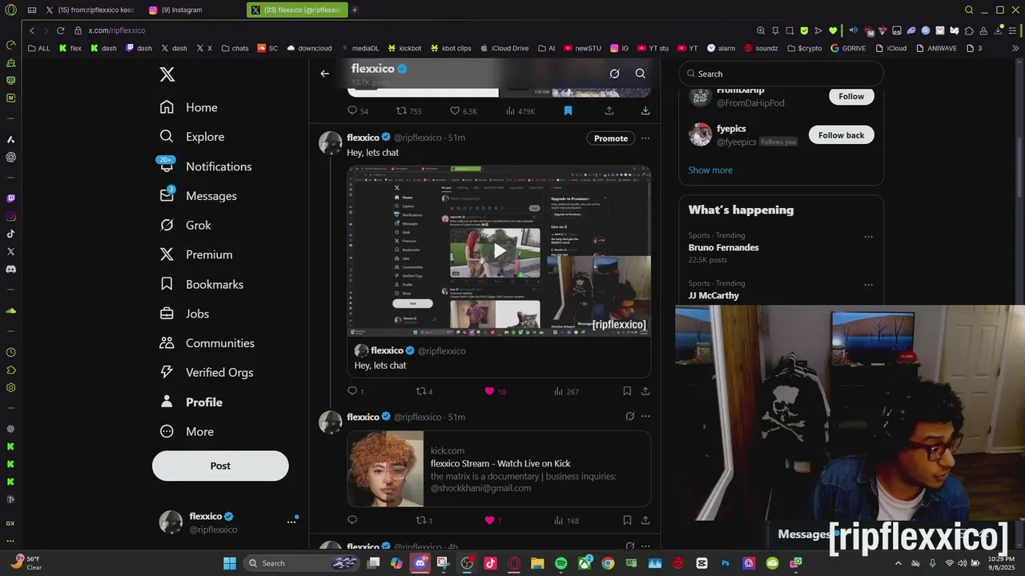Click the Grok icon in the profile header

point(614,74)
